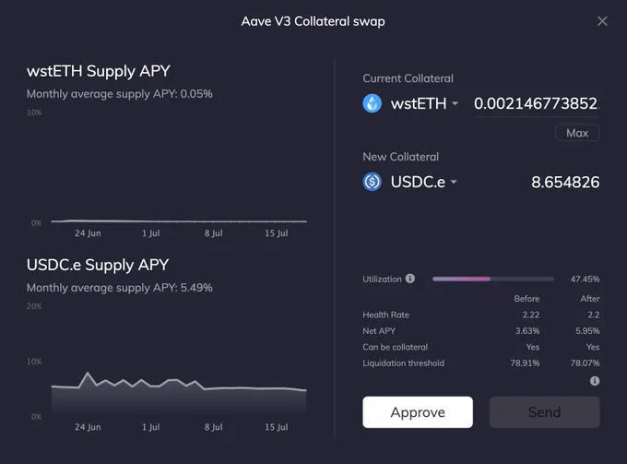627x464 pixels.
Task: Click the Send button
Action: click(x=544, y=412)
